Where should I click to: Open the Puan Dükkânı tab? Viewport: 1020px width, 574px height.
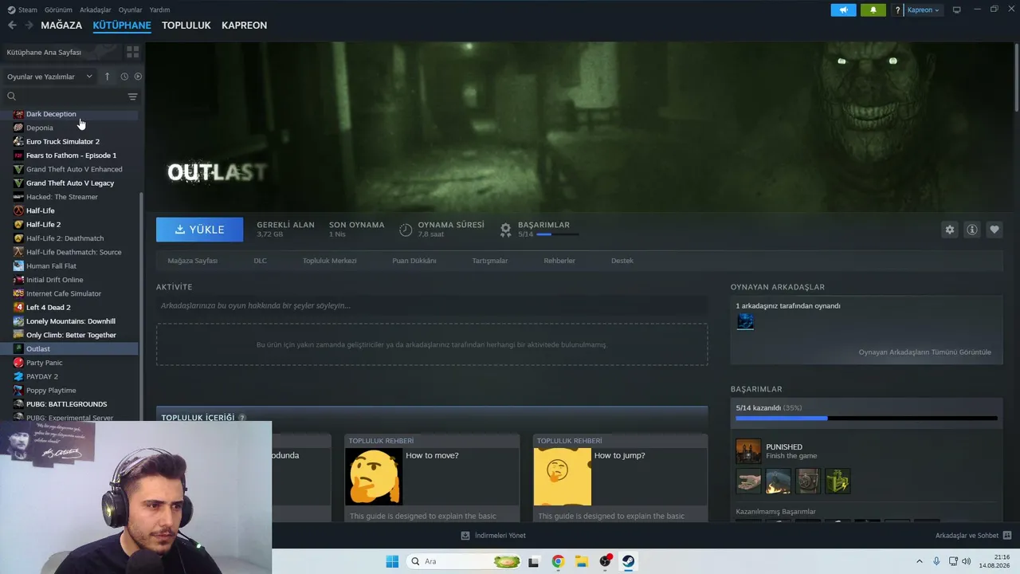[x=414, y=261]
